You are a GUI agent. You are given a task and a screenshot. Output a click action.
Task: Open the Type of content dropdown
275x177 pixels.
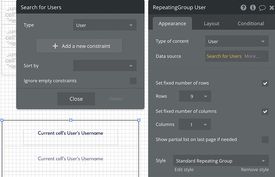coord(237,41)
